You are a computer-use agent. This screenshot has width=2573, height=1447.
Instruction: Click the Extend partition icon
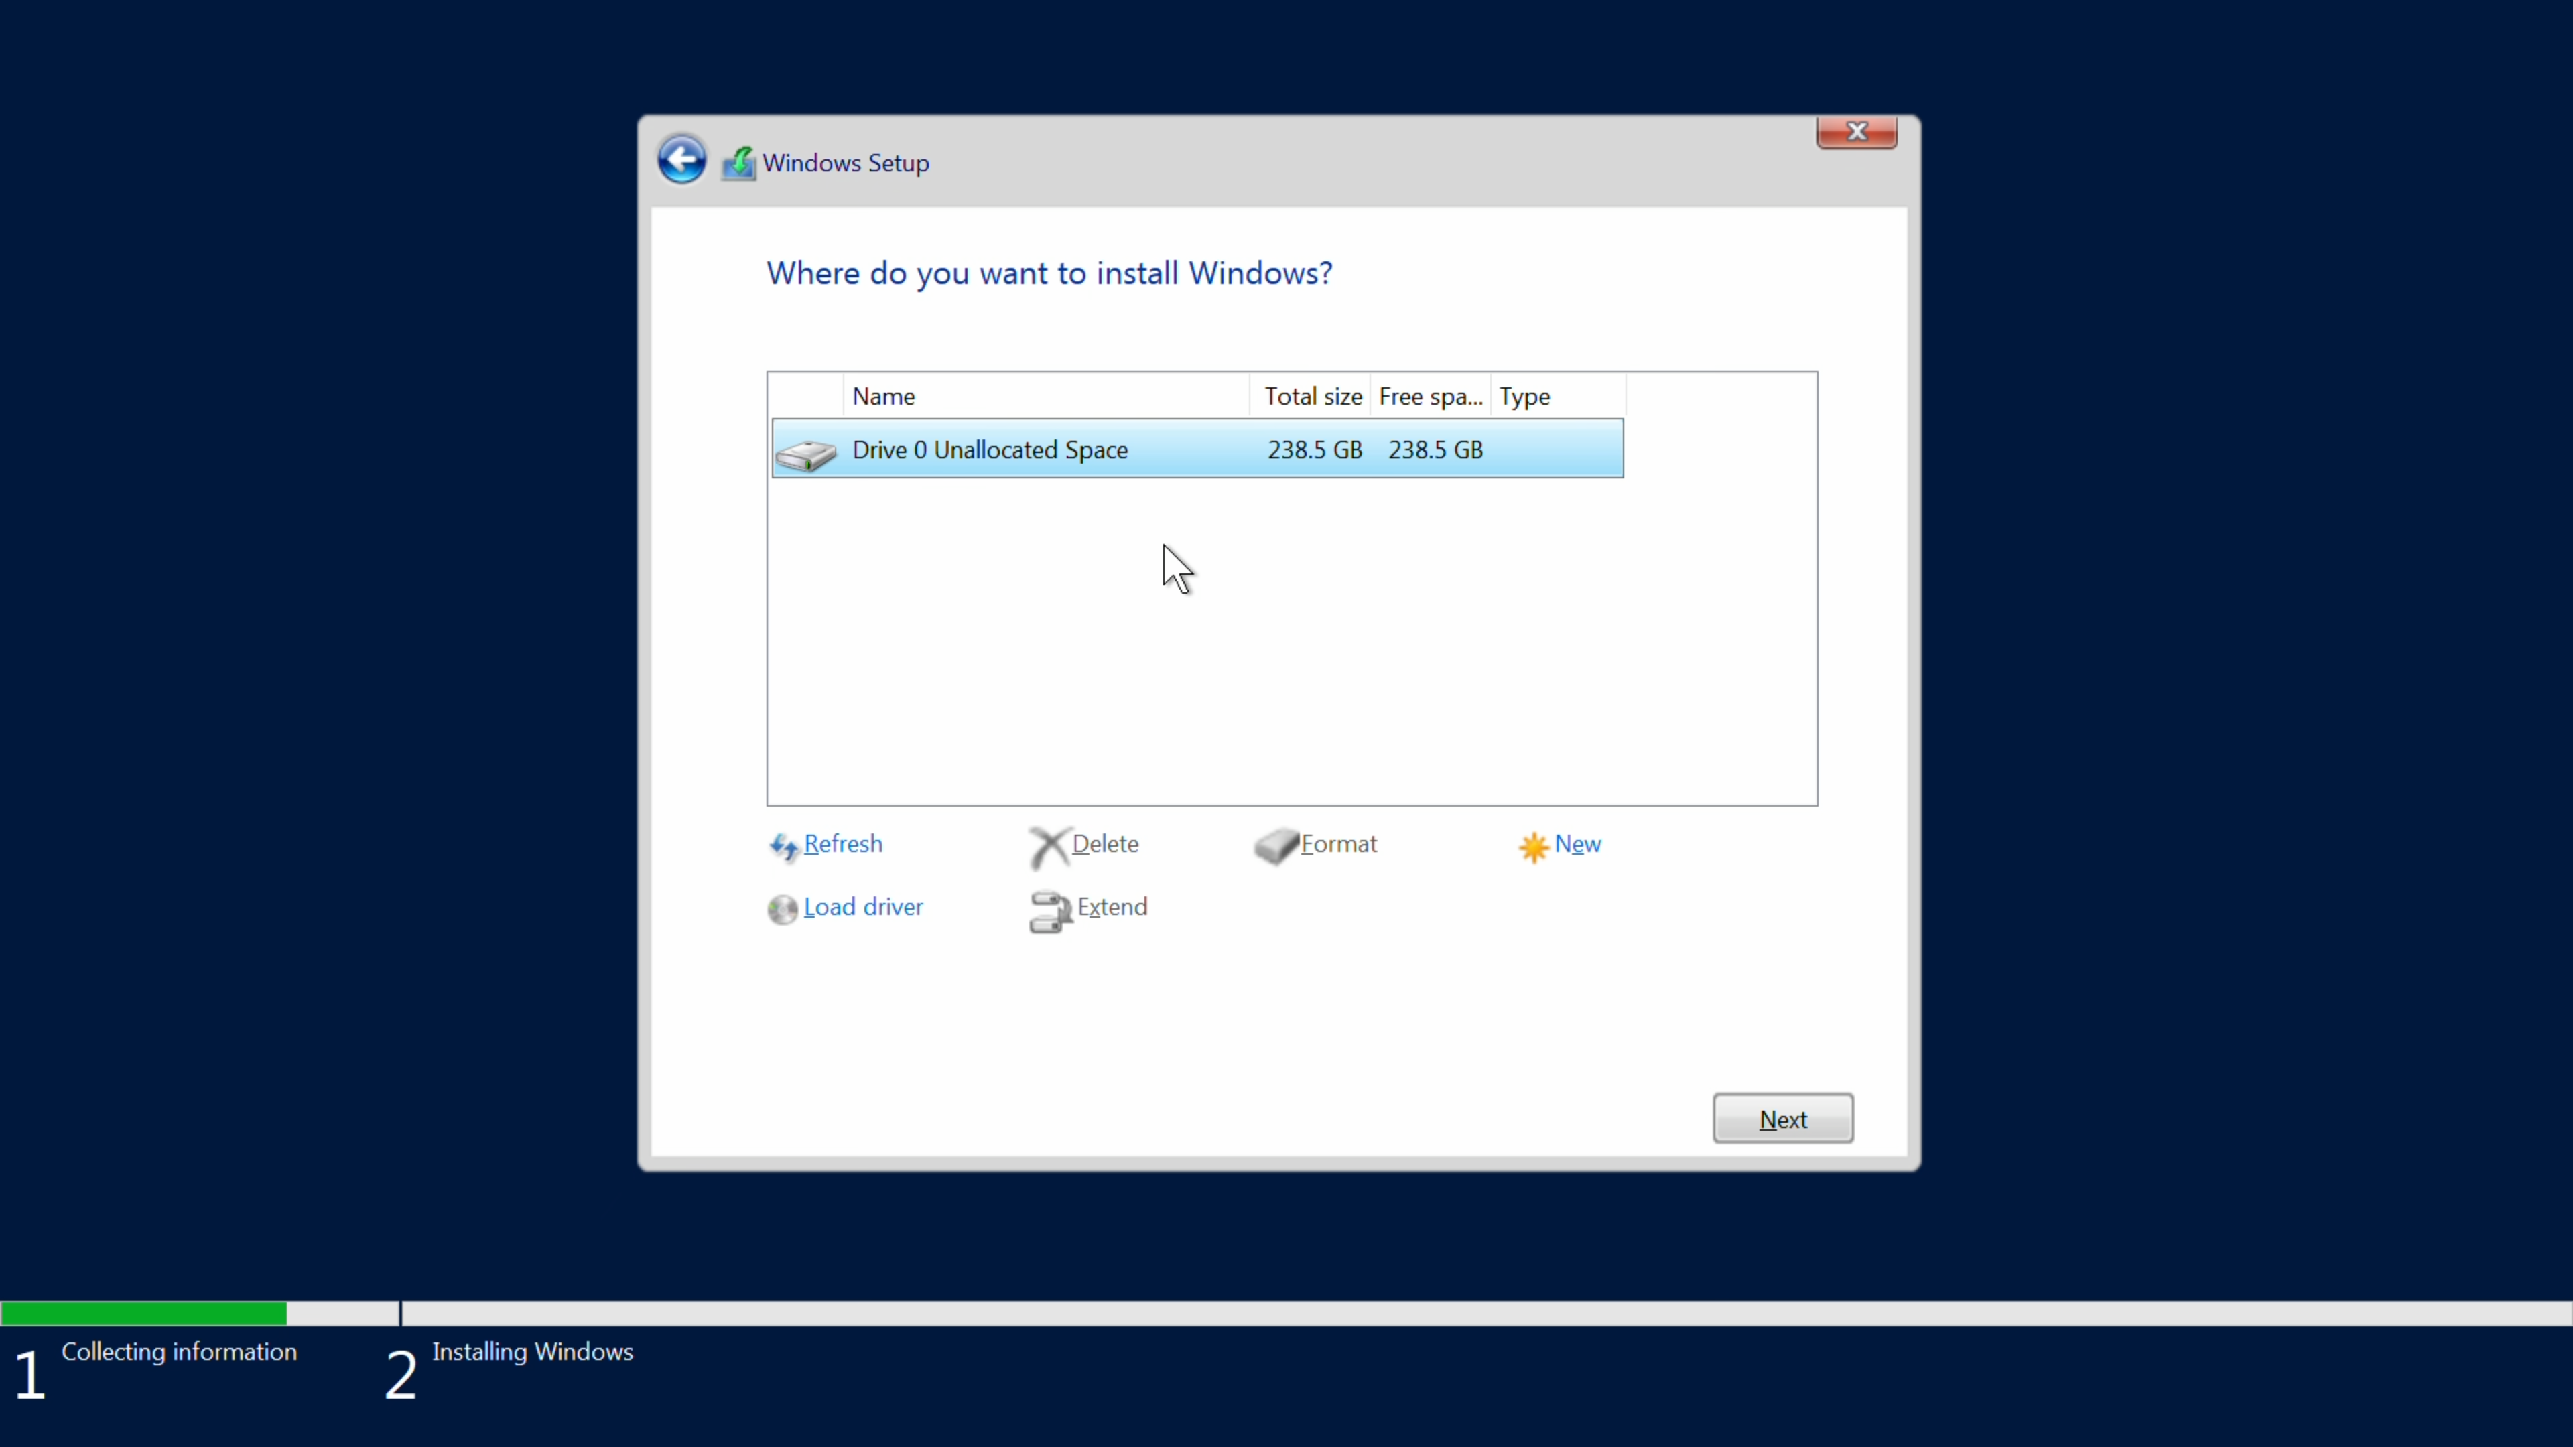click(1050, 911)
